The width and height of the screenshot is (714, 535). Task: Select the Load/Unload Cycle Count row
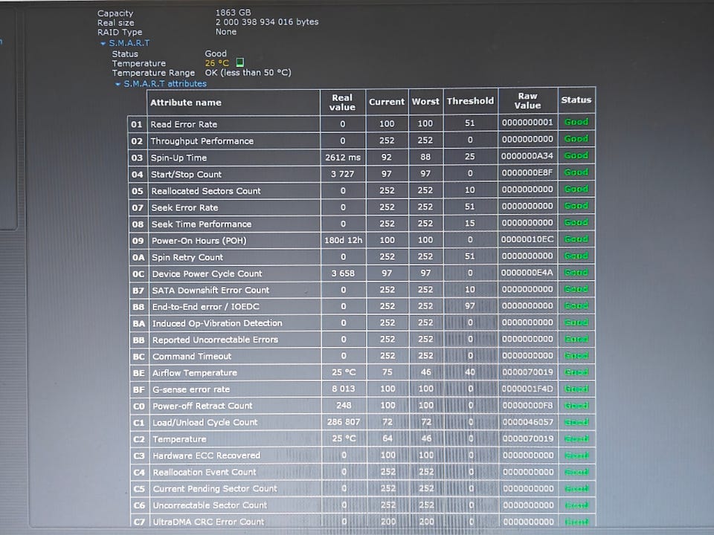[363, 422]
